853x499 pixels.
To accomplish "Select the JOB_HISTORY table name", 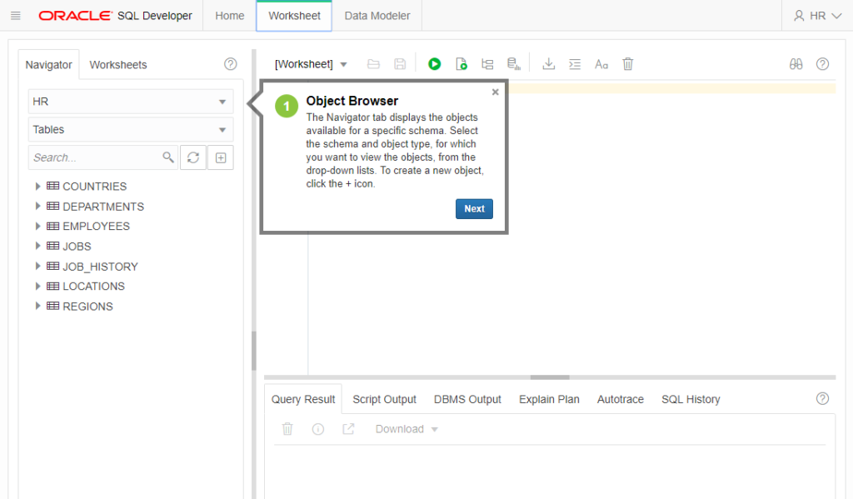I will pyautogui.click(x=100, y=267).
